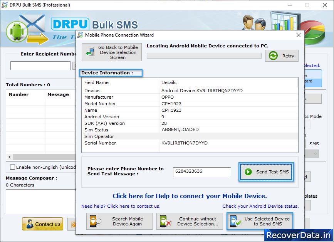This screenshot has width=334, height=242.
Task: Click Continue without Device Selection button
Action: 190,221
